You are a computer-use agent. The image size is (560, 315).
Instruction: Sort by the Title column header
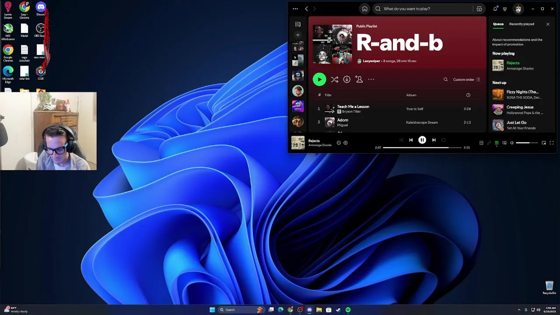[x=328, y=95]
